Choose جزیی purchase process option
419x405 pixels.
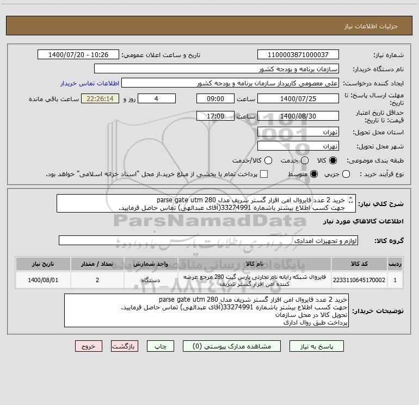[x=346, y=174]
